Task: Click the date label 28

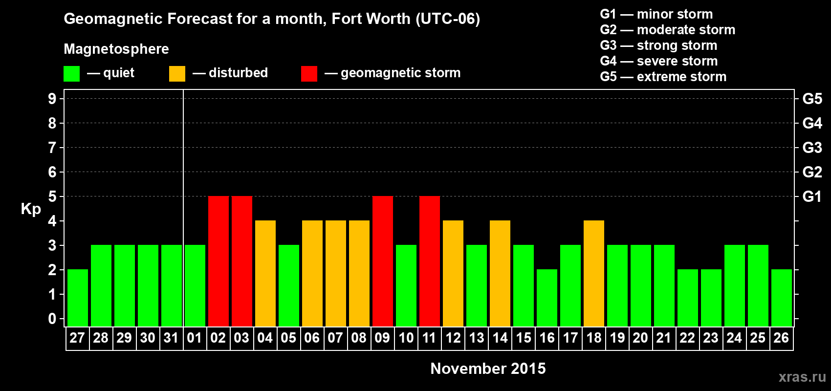Action: click(x=101, y=338)
